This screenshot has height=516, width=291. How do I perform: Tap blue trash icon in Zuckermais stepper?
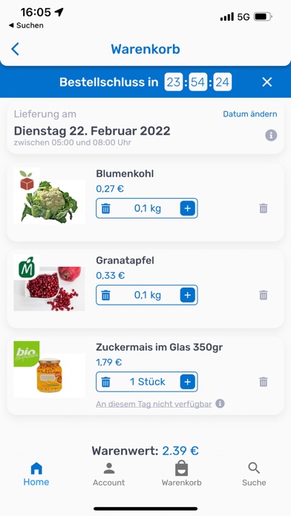pyautogui.click(x=105, y=382)
